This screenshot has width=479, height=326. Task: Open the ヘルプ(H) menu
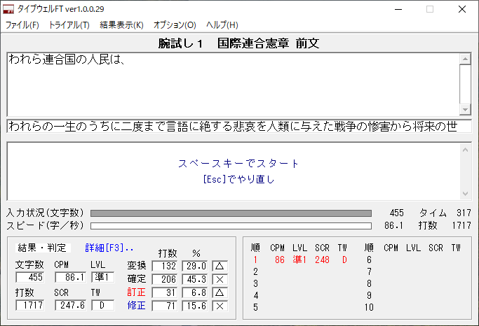click(x=222, y=25)
